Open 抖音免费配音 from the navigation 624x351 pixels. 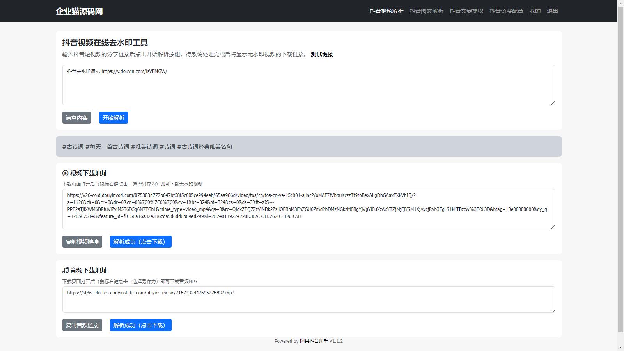tap(506, 11)
